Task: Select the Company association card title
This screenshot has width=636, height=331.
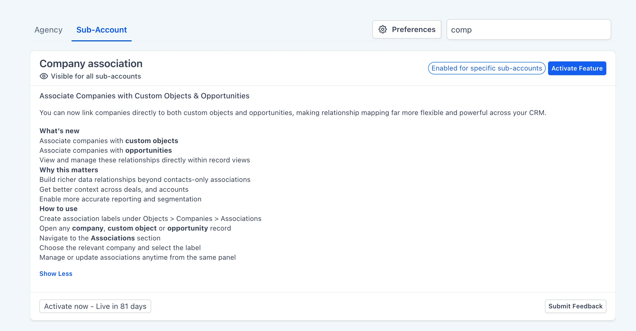Action: [x=91, y=63]
